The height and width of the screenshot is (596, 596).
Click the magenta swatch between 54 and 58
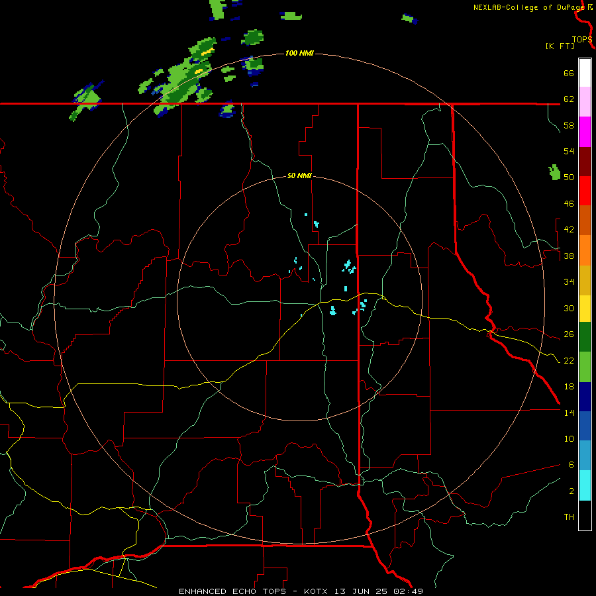585,132
